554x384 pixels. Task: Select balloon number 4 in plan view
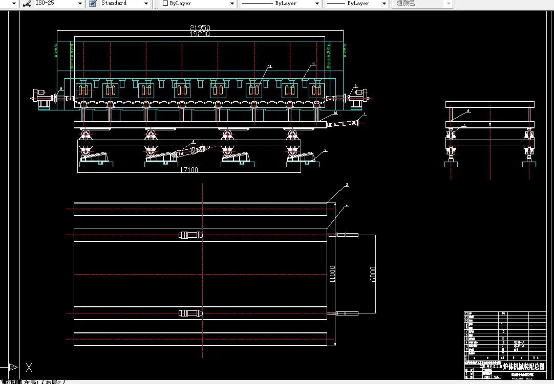point(347,206)
